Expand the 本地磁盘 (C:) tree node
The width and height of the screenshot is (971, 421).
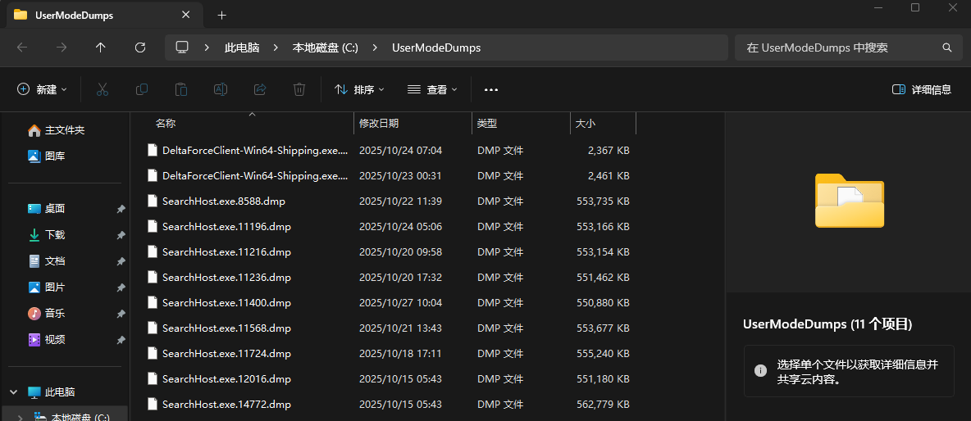click(x=22, y=418)
